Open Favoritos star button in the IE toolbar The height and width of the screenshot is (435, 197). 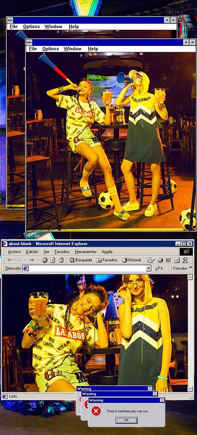coord(107,260)
